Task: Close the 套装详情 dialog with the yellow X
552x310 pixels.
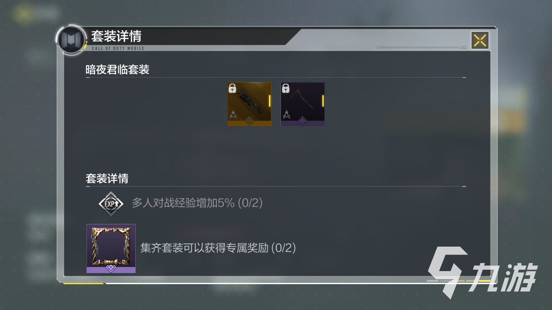Action: tap(480, 40)
